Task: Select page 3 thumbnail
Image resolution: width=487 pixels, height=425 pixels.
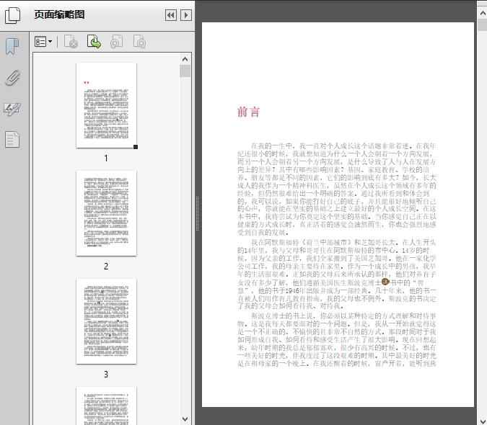Action: pyautogui.click(x=106, y=321)
